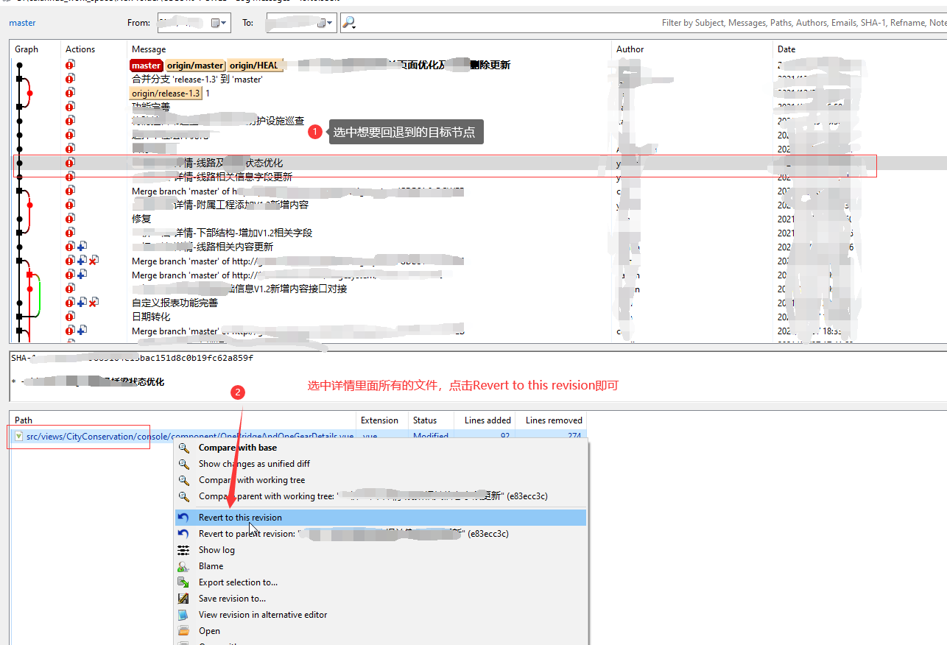Select the commit row 自定义报表功能完善
Image resolution: width=947 pixels, height=645 pixels.
pos(175,303)
